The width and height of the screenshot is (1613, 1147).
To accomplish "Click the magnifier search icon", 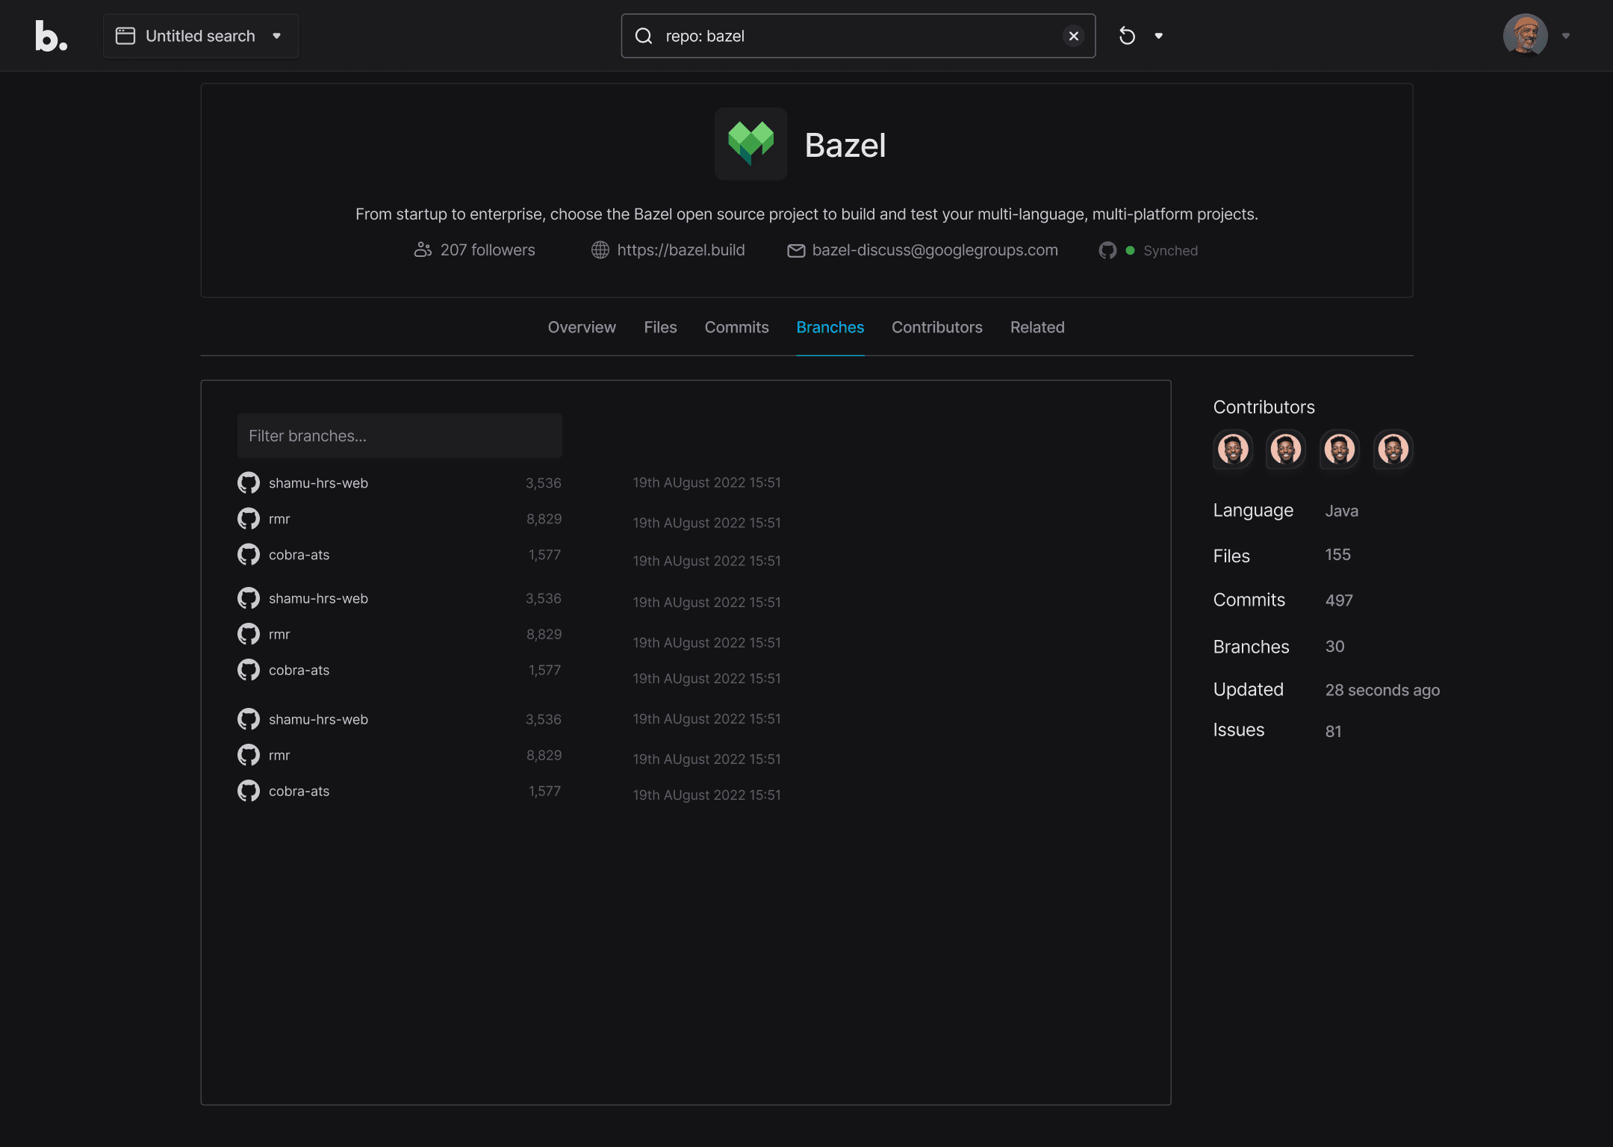I will coord(644,36).
